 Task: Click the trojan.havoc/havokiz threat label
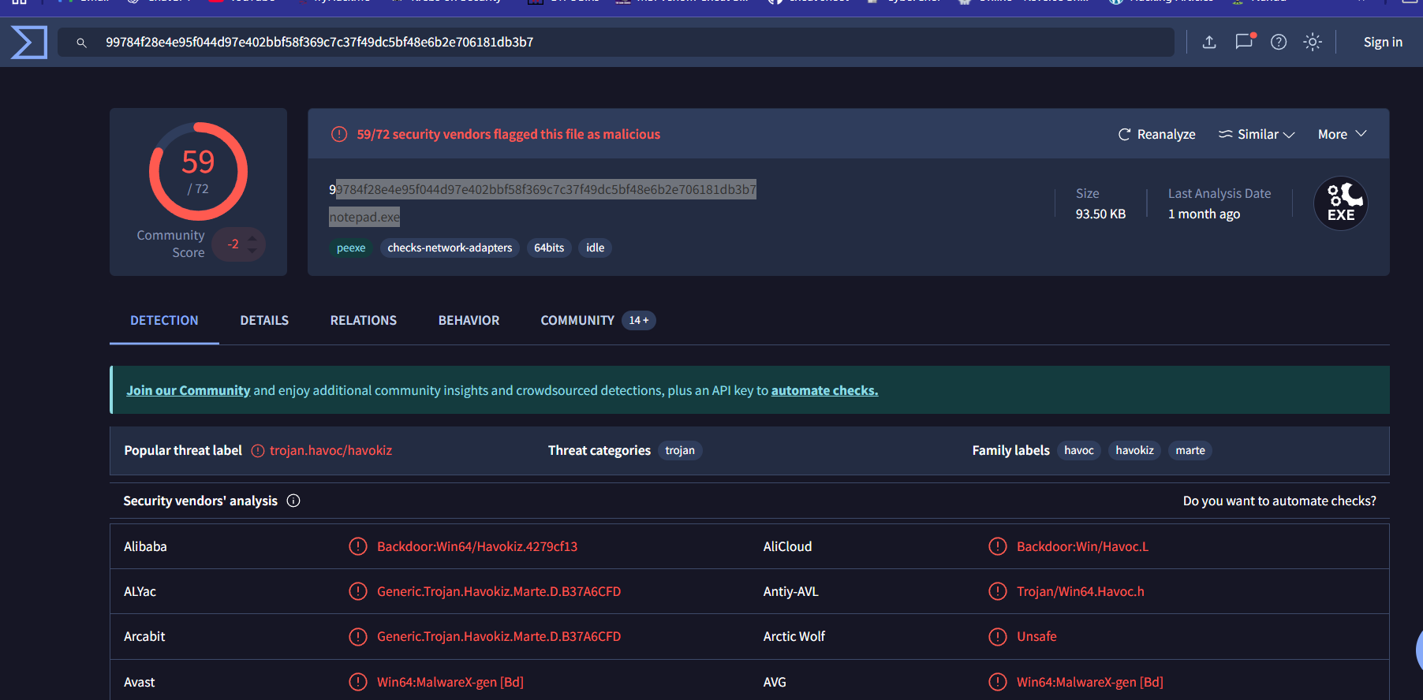tap(331, 450)
